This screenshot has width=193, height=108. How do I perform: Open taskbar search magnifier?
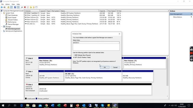(9, 105)
